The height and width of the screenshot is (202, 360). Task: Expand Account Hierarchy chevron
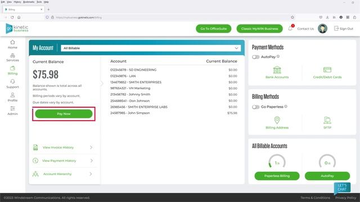pyautogui.click(x=91, y=174)
